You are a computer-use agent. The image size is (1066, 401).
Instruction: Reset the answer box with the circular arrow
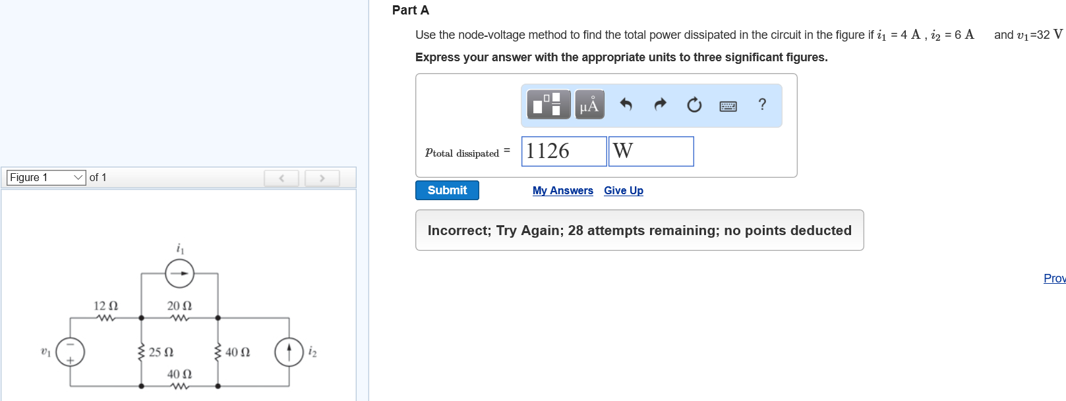coord(694,105)
